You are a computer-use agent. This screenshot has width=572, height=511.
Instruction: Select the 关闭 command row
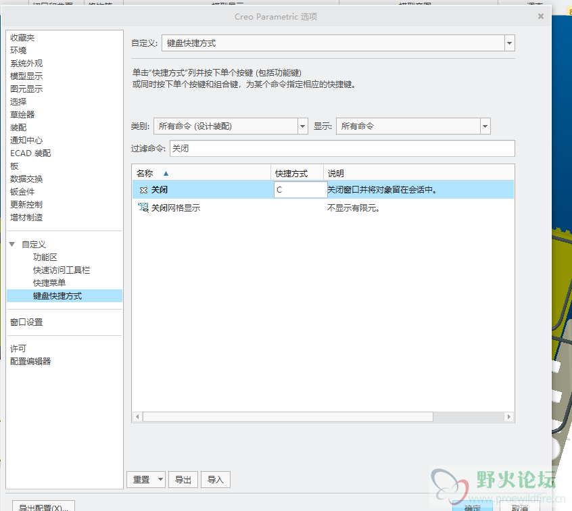[323, 190]
